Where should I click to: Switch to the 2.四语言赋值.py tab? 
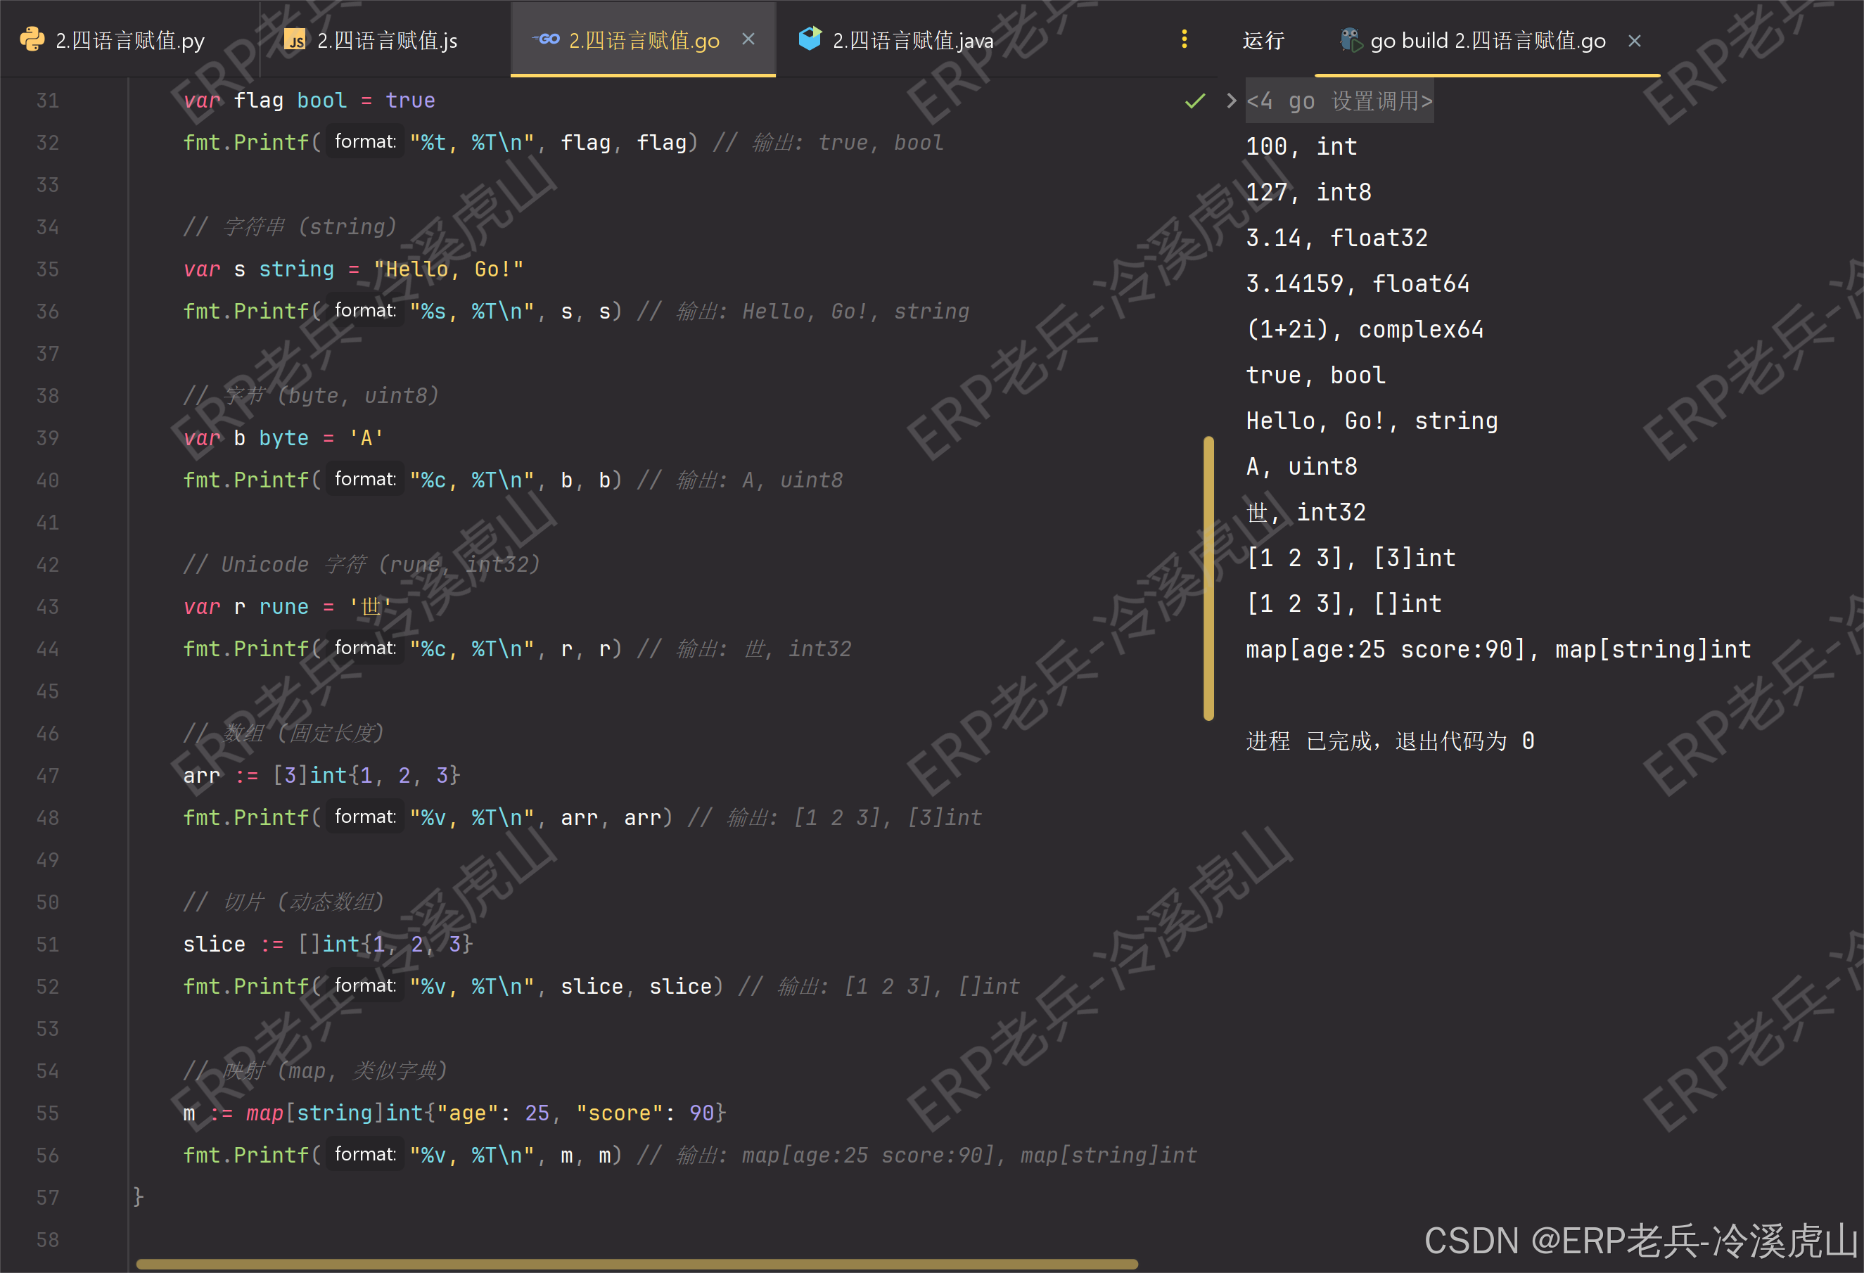[x=113, y=40]
